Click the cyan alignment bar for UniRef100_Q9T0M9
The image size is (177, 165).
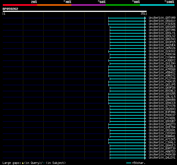[127, 18]
